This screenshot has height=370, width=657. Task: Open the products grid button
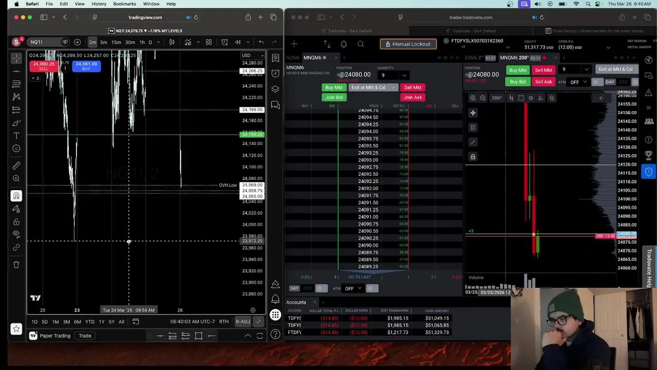(276, 314)
